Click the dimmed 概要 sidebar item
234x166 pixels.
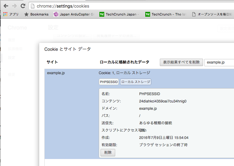click(12, 74)
